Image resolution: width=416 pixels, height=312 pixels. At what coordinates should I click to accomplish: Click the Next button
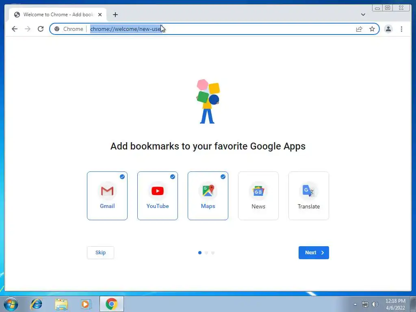coord(314,253)
